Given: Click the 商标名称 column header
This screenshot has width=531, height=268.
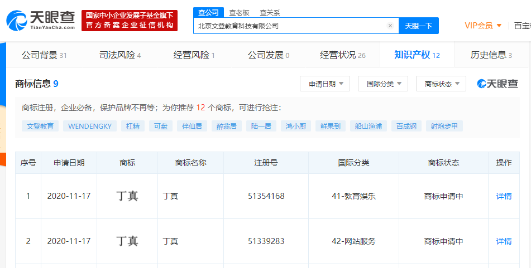Looking at the screenshot, I should (x=190, y=163).
